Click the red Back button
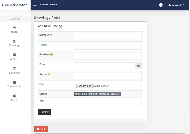The height and width of the screenshot is (134, 190). tap(41, 129)
